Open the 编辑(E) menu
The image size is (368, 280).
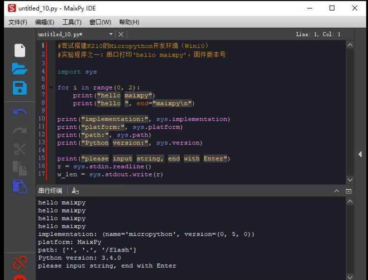(x=45, y=22)
